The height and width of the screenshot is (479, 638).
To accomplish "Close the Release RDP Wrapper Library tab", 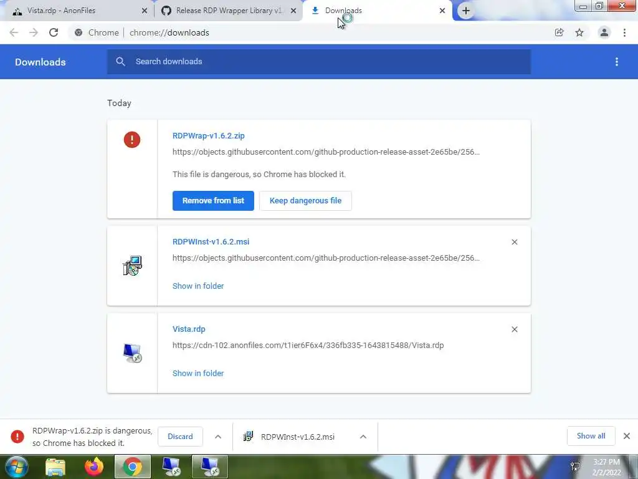I will (x=293, y=11).
